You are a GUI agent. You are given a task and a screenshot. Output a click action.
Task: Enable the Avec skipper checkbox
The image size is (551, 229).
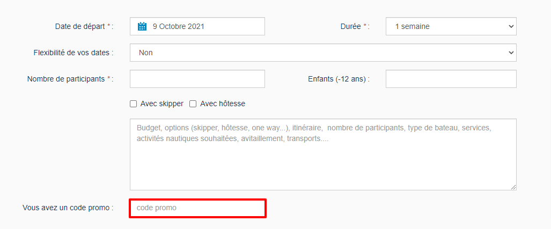click(x=133, y=104)
